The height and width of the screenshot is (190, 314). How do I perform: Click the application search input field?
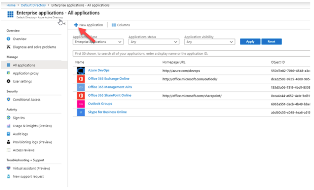point(192,54)
